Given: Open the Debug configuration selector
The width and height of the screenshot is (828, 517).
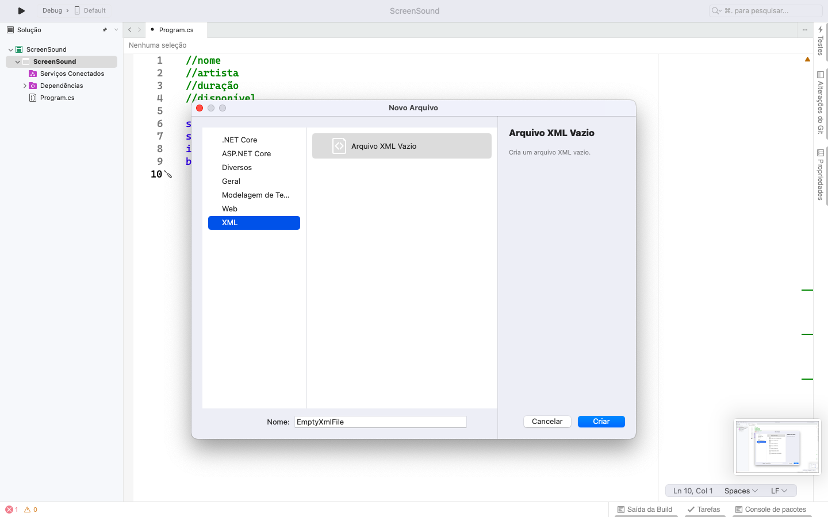Looking at the screenshot, I should click(52, 10).
